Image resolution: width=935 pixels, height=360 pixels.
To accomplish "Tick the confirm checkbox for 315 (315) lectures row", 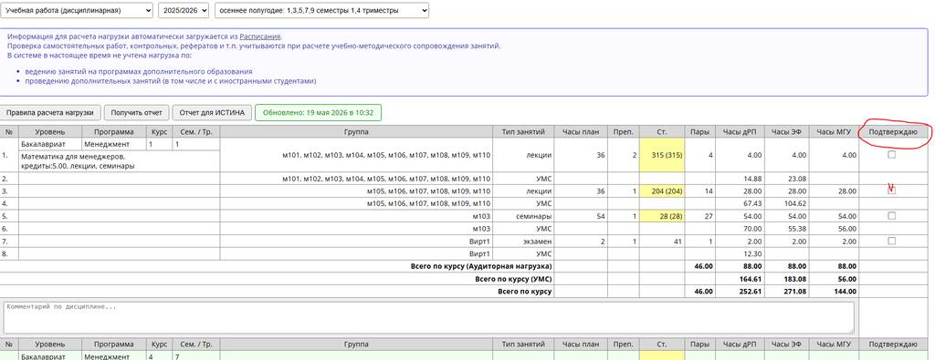I will pyautogui.click(x=891, y=155).
